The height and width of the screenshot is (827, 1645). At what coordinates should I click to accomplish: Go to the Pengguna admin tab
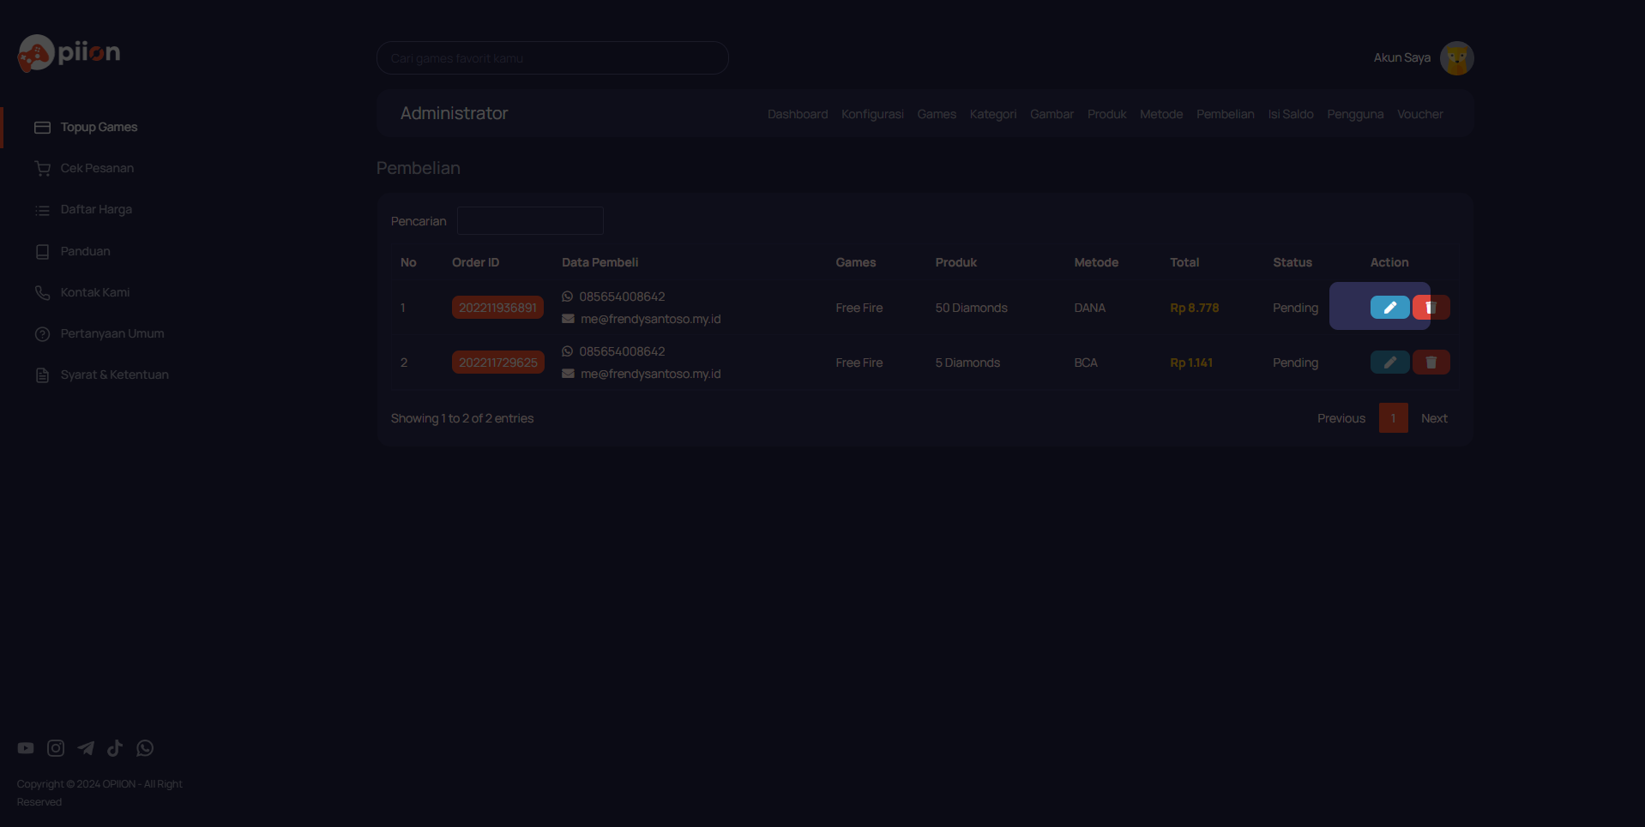[1355, 114]
